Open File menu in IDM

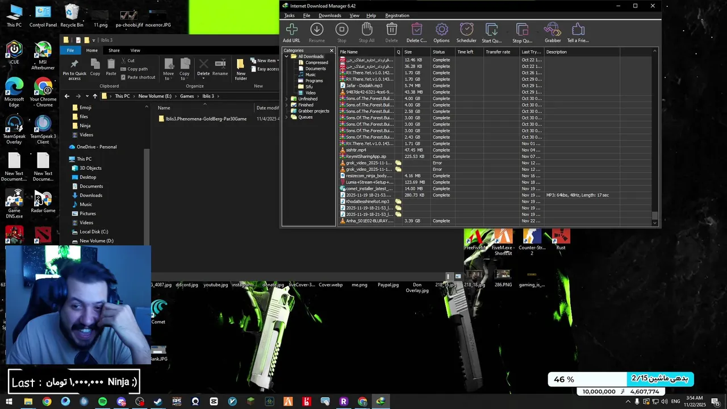coord(307,15)
